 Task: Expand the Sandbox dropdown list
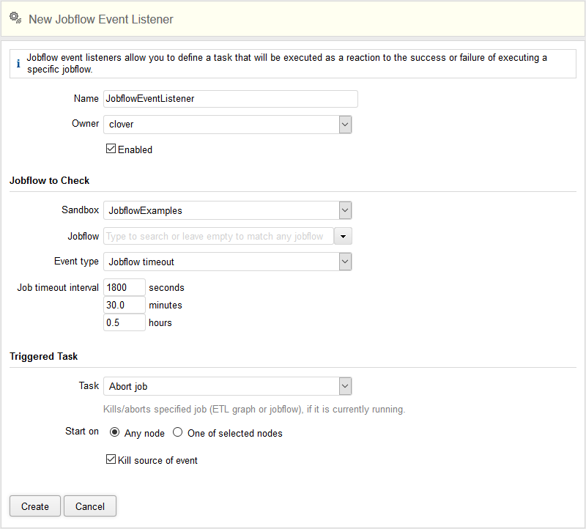point(345,210)
